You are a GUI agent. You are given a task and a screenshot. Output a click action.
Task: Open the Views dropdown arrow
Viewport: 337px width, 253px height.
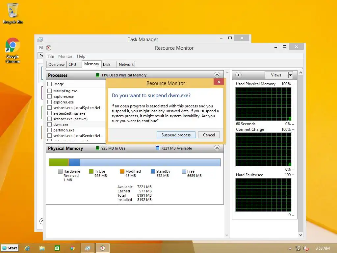290,75
